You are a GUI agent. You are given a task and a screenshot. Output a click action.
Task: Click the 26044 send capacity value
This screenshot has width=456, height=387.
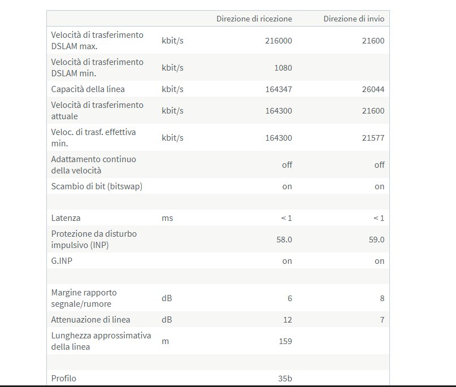coord(374,89)
